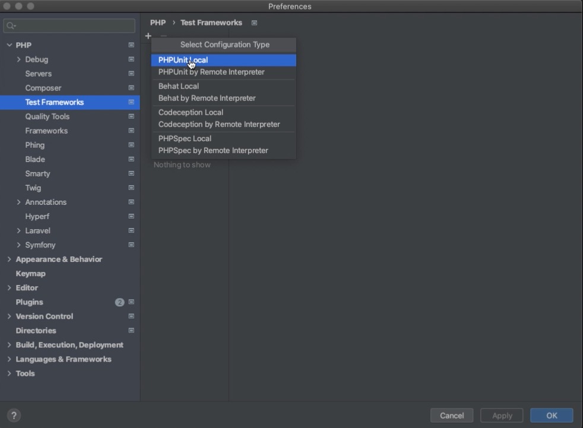
Task: Choose PHPUnit Local configuration type
Action: point(223,60)
